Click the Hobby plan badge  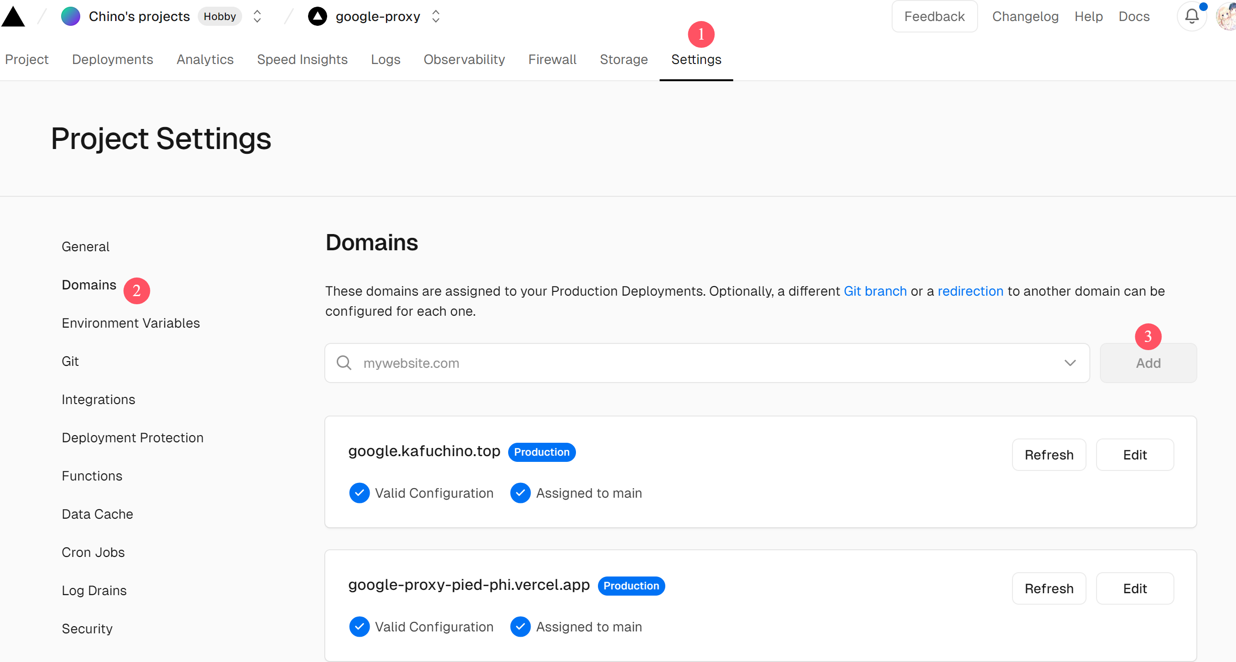pyautogui.click(x=219, y=17)
